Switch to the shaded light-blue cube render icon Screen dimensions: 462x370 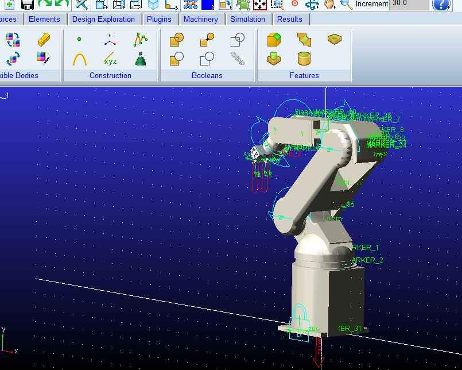pyautogui.click(x=153, y=5)
